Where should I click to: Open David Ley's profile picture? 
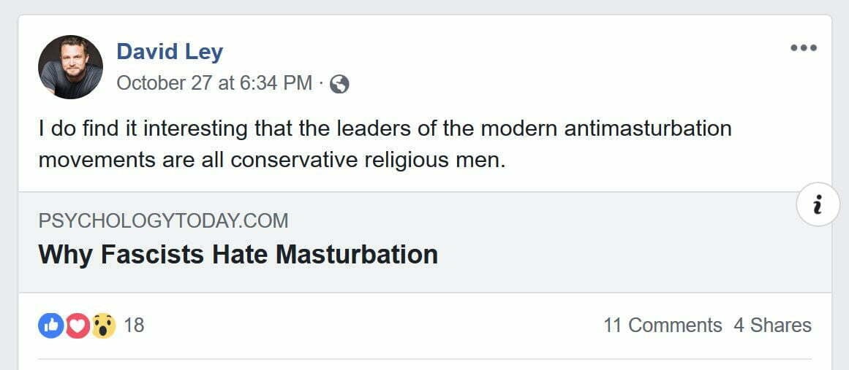[x=70, y=67]
